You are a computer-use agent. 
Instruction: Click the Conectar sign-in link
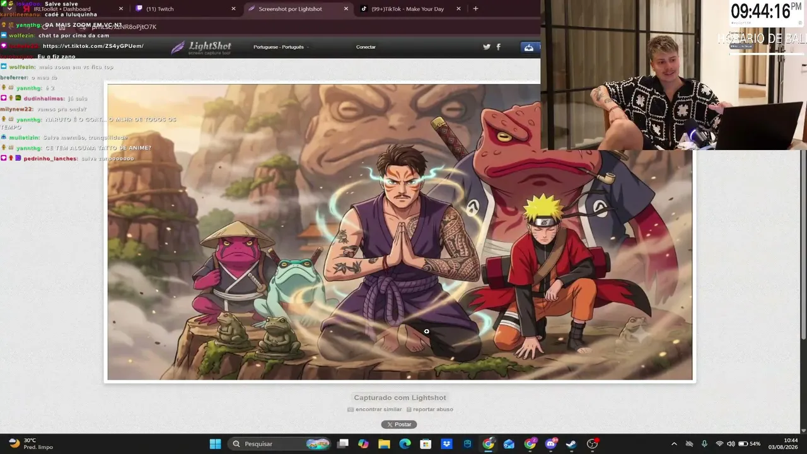pyautogui.click(x=366, y=47)
